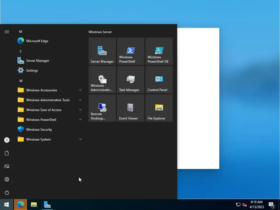
Task: Launch the Task Manager tile
Action: click(x=130, y=80)
